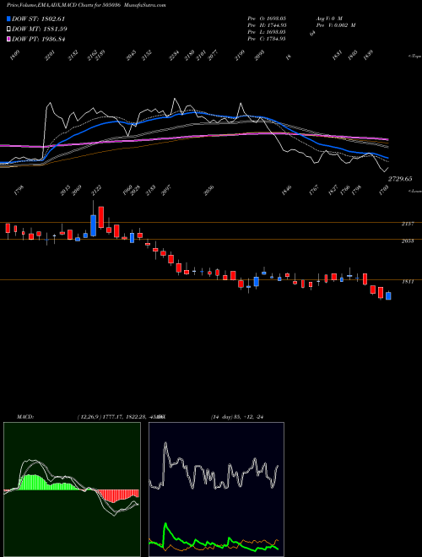Click the tallest blue candlestick near 2122
Viewport: 422px width, 557px height.
coord(93,225)
